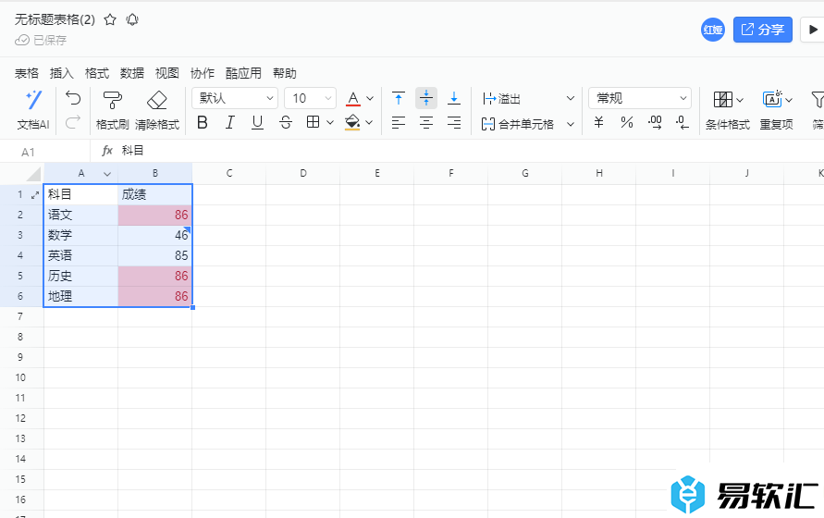Apply the fill color bucket
The width and height of the screenshot is (824, 518).
352,122
